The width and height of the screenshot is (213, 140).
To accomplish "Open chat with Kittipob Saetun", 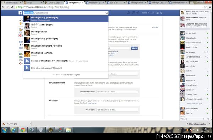I will coord(195,38).
